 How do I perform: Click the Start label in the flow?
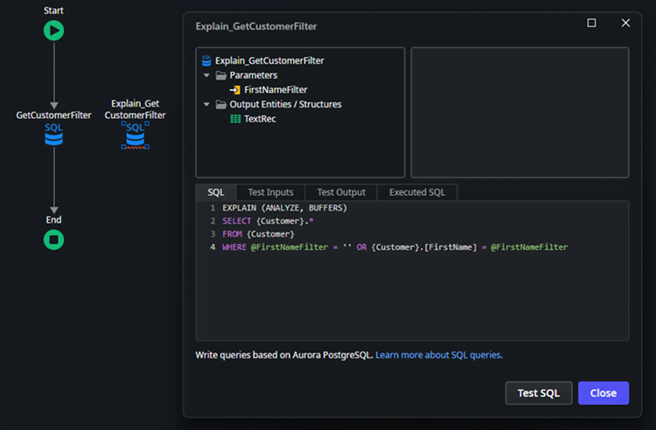53,10
